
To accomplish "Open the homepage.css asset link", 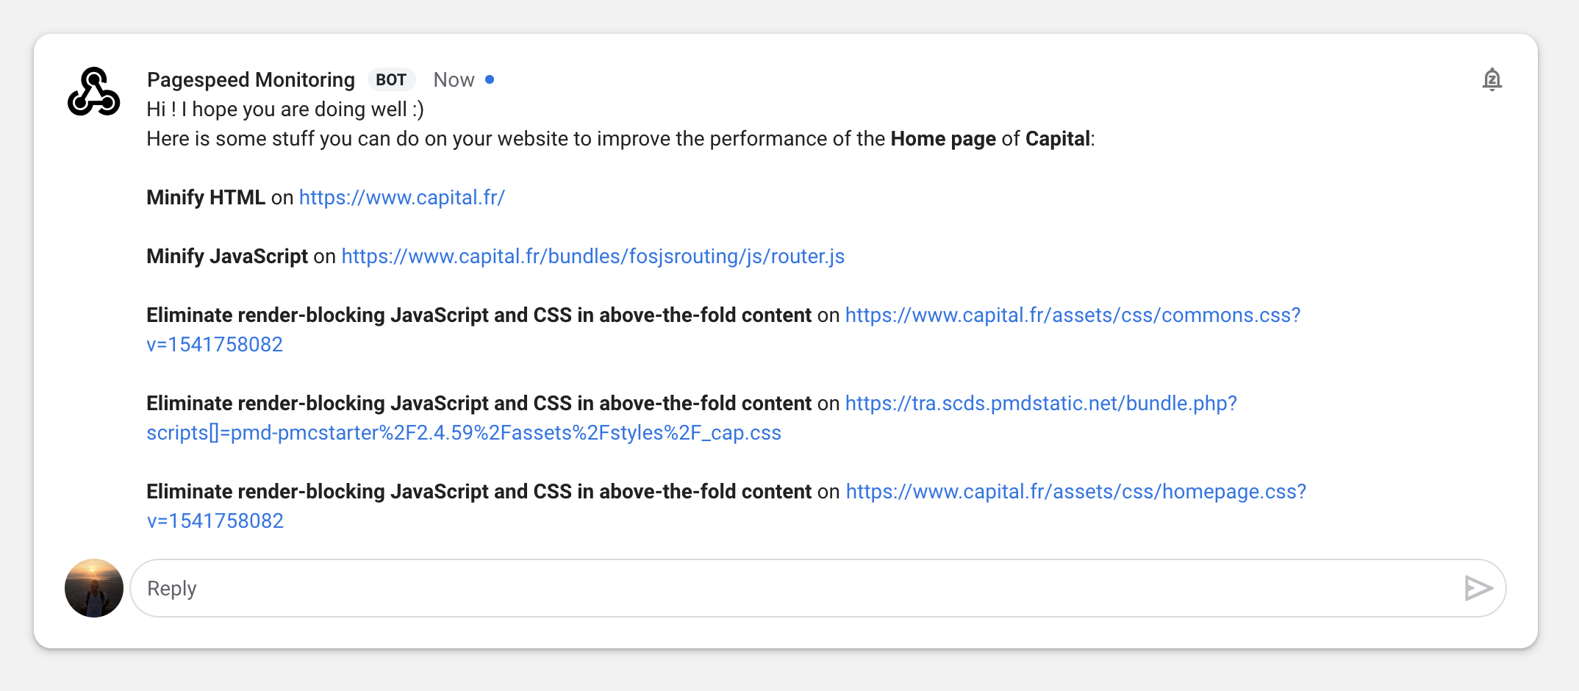I will pos(1075,491).
